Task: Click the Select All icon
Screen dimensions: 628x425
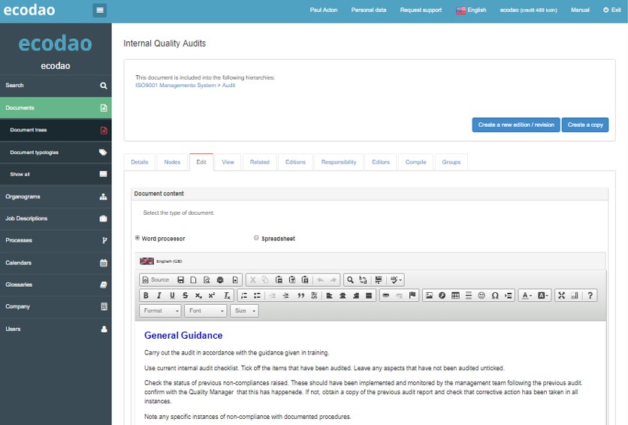Action: (x=379, y=280)
